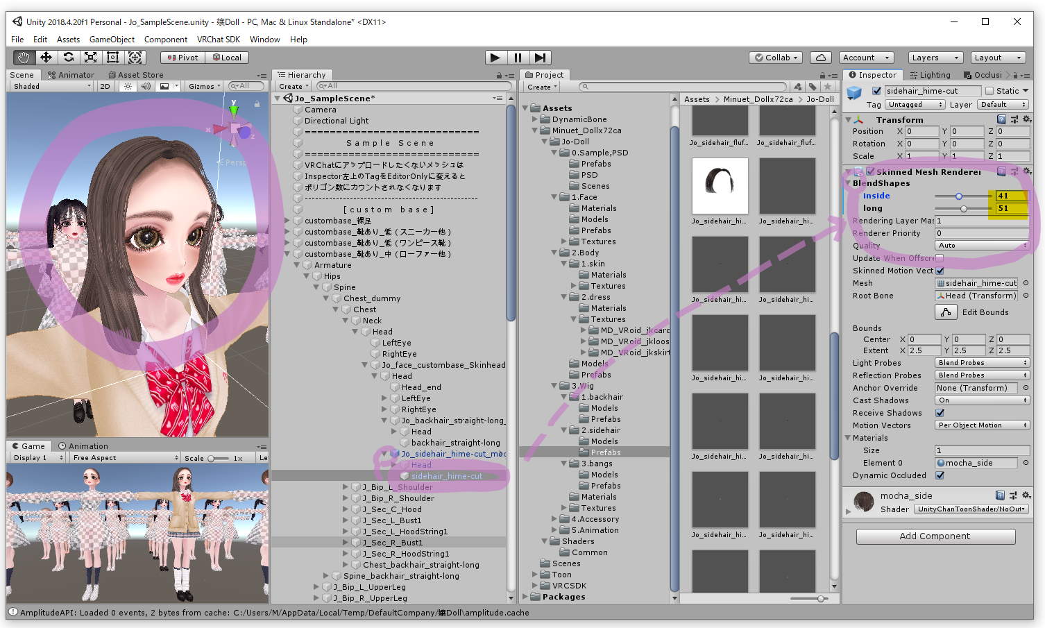
Task: Toggle sidehair_hime-cut active checkbox
Action: (876, 91)
